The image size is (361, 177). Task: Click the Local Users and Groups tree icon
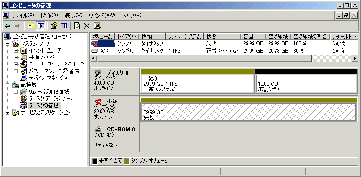coord(24,64)
